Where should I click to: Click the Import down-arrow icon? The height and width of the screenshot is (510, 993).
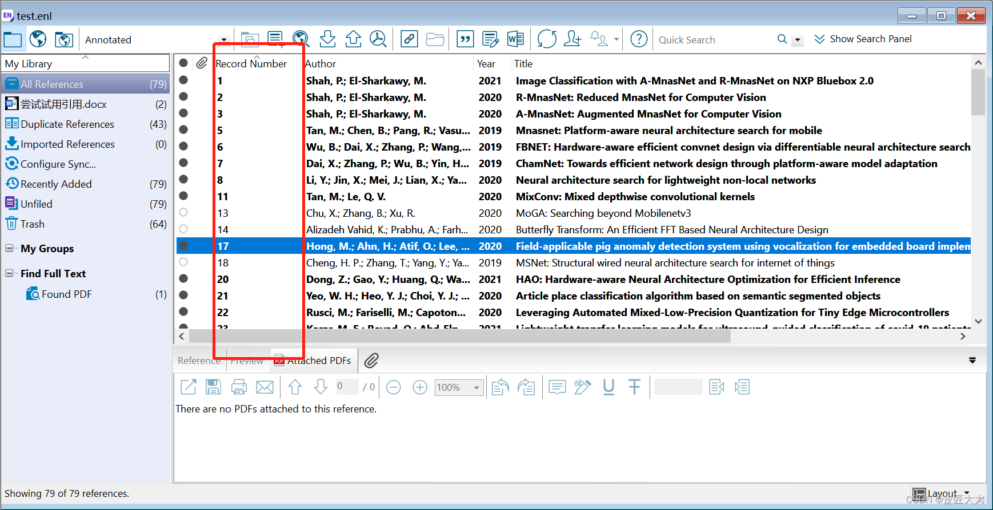click(327, 39)
